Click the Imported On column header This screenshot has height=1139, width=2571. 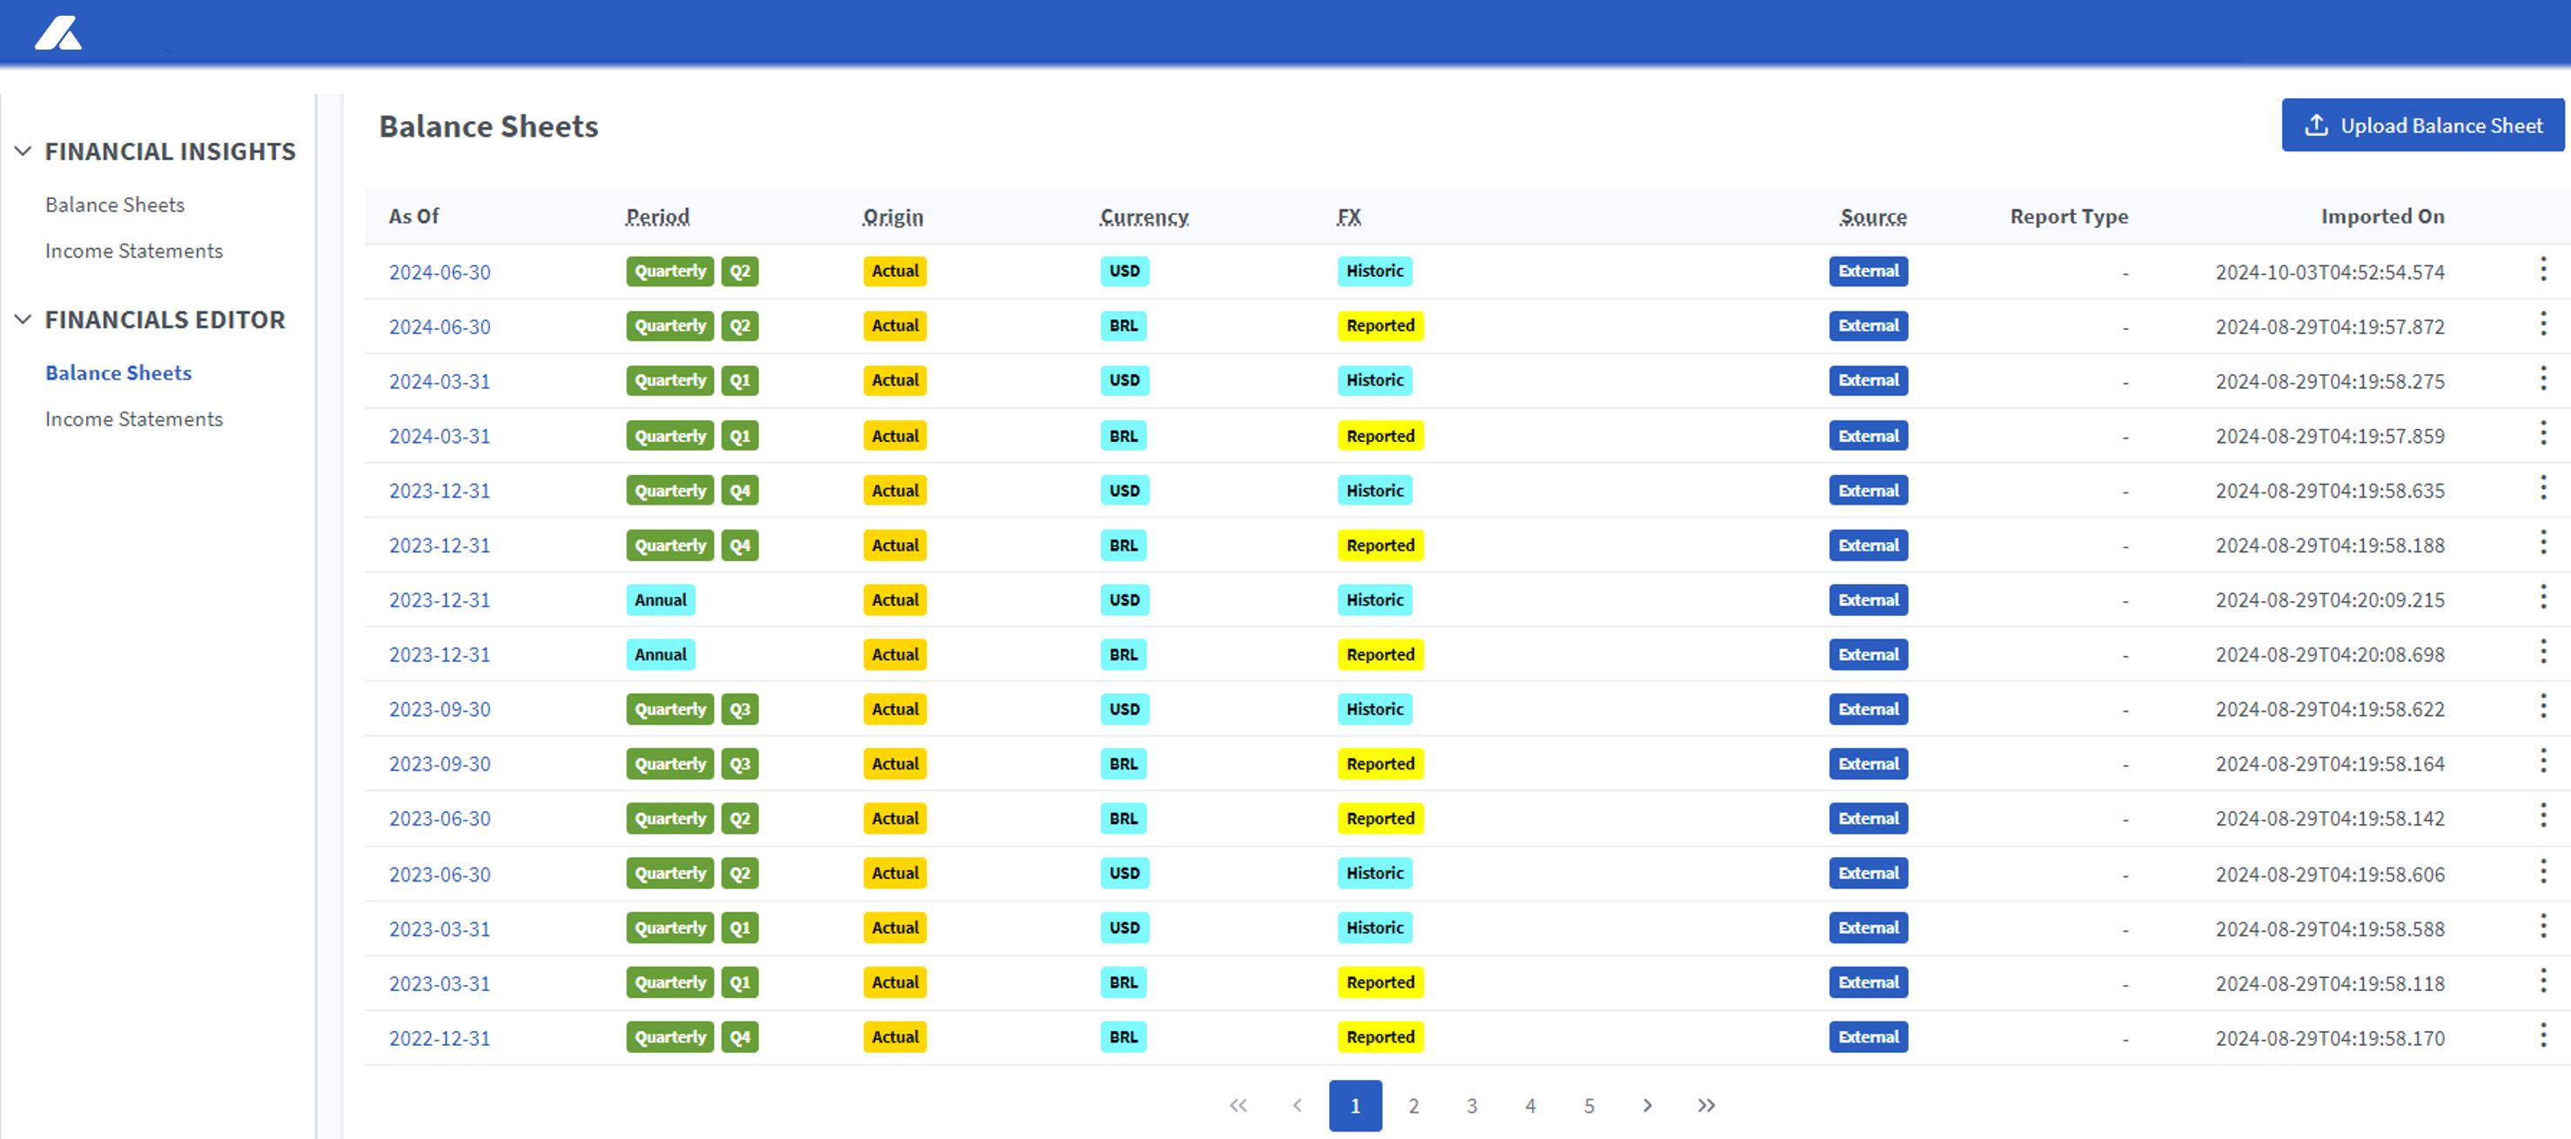point(2382,217)
